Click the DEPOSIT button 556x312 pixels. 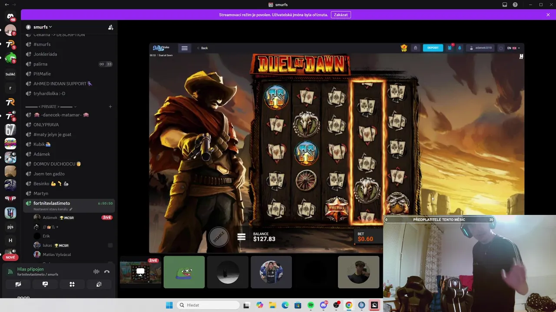tap(433, 48)
